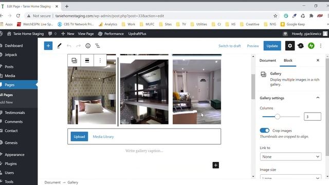Click the blue Update button

[x=272, y=46]
